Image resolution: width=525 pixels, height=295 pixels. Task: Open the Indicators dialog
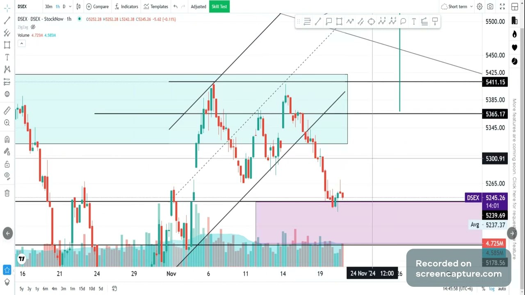pyautogui.click(x=126, y=7)
